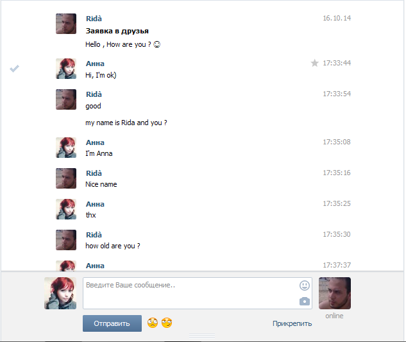Click Anna's avatar beside 'thx' message
The width and height of the screenshot is (406, 342).
pos(66,209)
